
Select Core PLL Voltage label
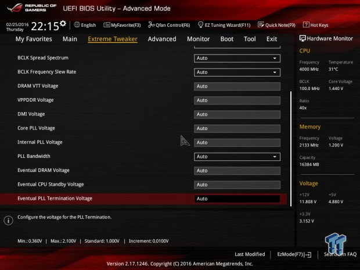point(36,128)
